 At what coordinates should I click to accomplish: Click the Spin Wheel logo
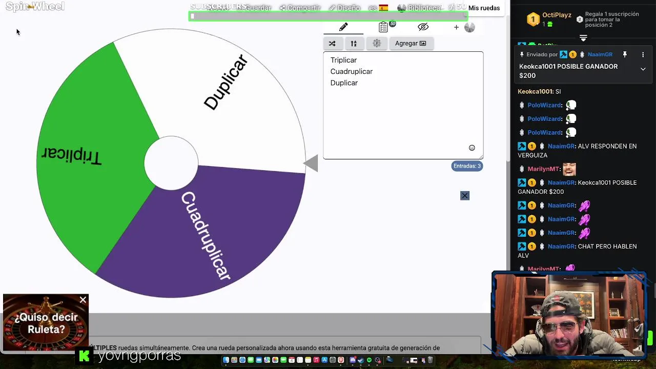(x=35, y=7)
